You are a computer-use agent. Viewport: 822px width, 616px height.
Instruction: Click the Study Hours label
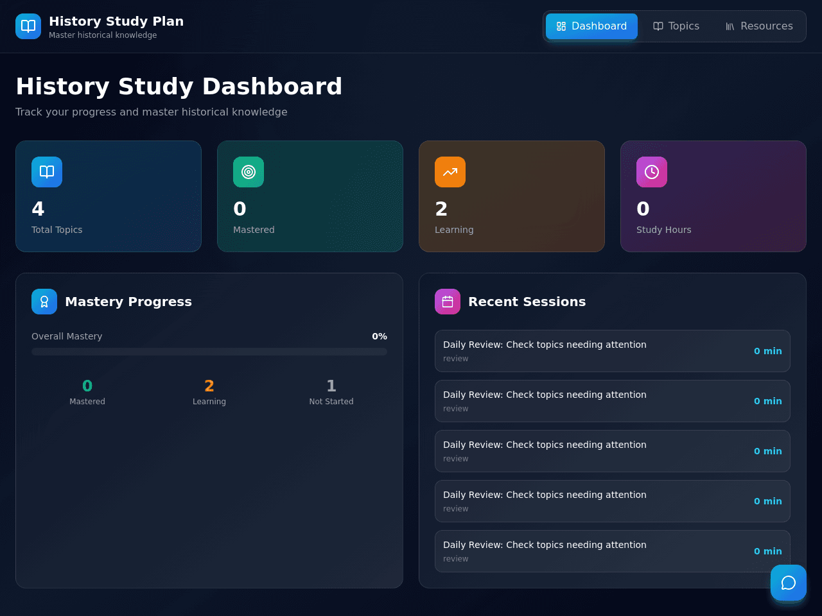[664, 230]
